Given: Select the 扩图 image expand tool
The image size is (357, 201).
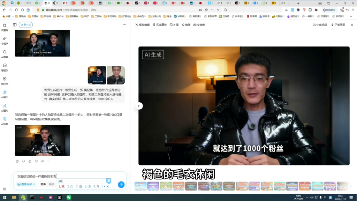Looking at the screenshot, I should 174,25.
